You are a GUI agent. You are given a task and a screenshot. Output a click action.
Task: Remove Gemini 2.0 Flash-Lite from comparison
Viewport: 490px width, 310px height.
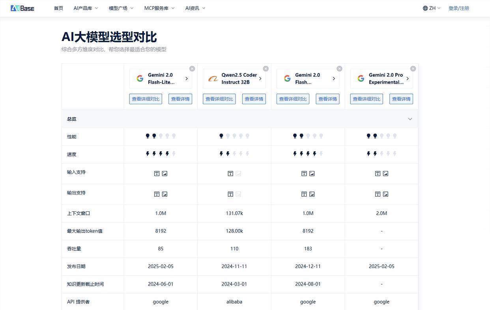click(192, 69)
